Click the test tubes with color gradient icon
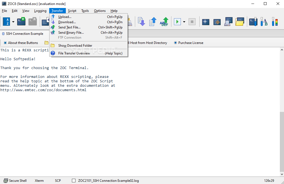The width and height of the screenshot is (284, 184). tap(275, 22)
